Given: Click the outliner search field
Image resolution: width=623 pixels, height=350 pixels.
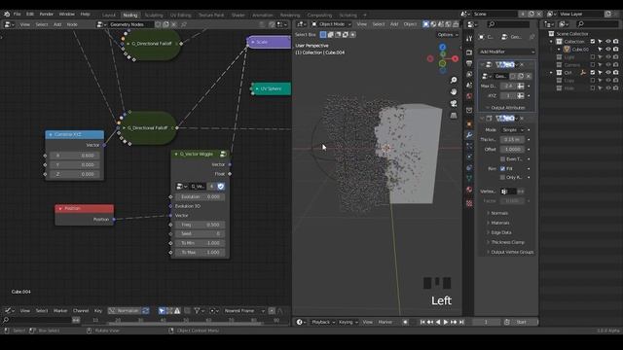Looking at the screenshot, I should click(597, 24).
